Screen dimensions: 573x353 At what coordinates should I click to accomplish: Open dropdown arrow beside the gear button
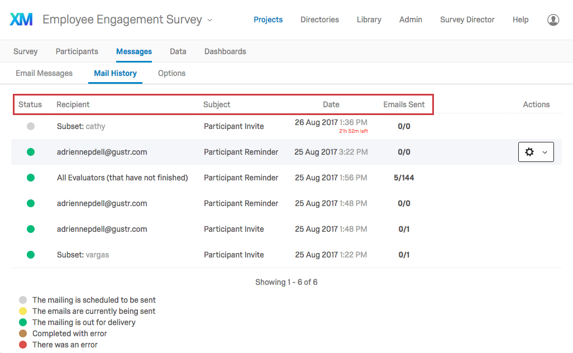(545, 152)
